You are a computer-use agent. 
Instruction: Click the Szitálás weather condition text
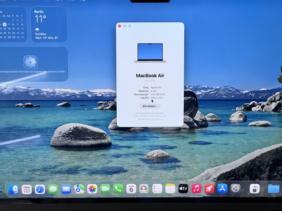coord(41,34)
